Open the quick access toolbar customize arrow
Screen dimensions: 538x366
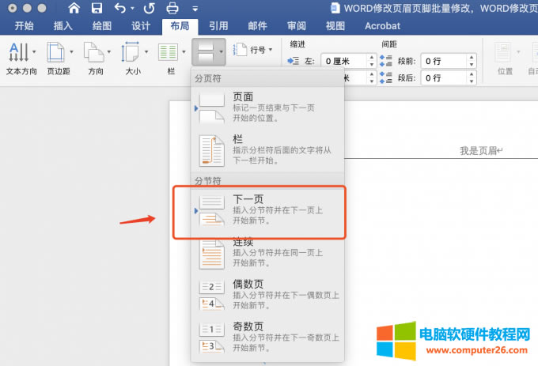click(195, 9)
